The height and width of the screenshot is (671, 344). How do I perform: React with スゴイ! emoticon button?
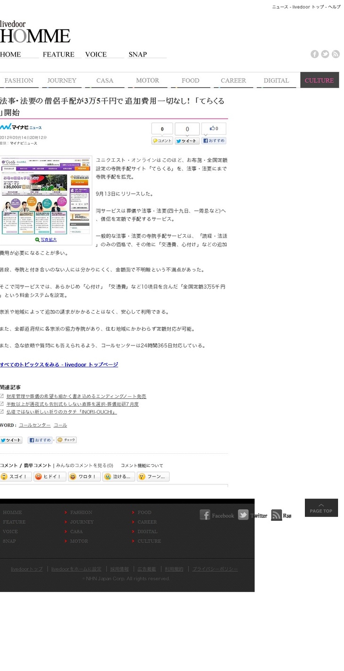coord(16,477)
